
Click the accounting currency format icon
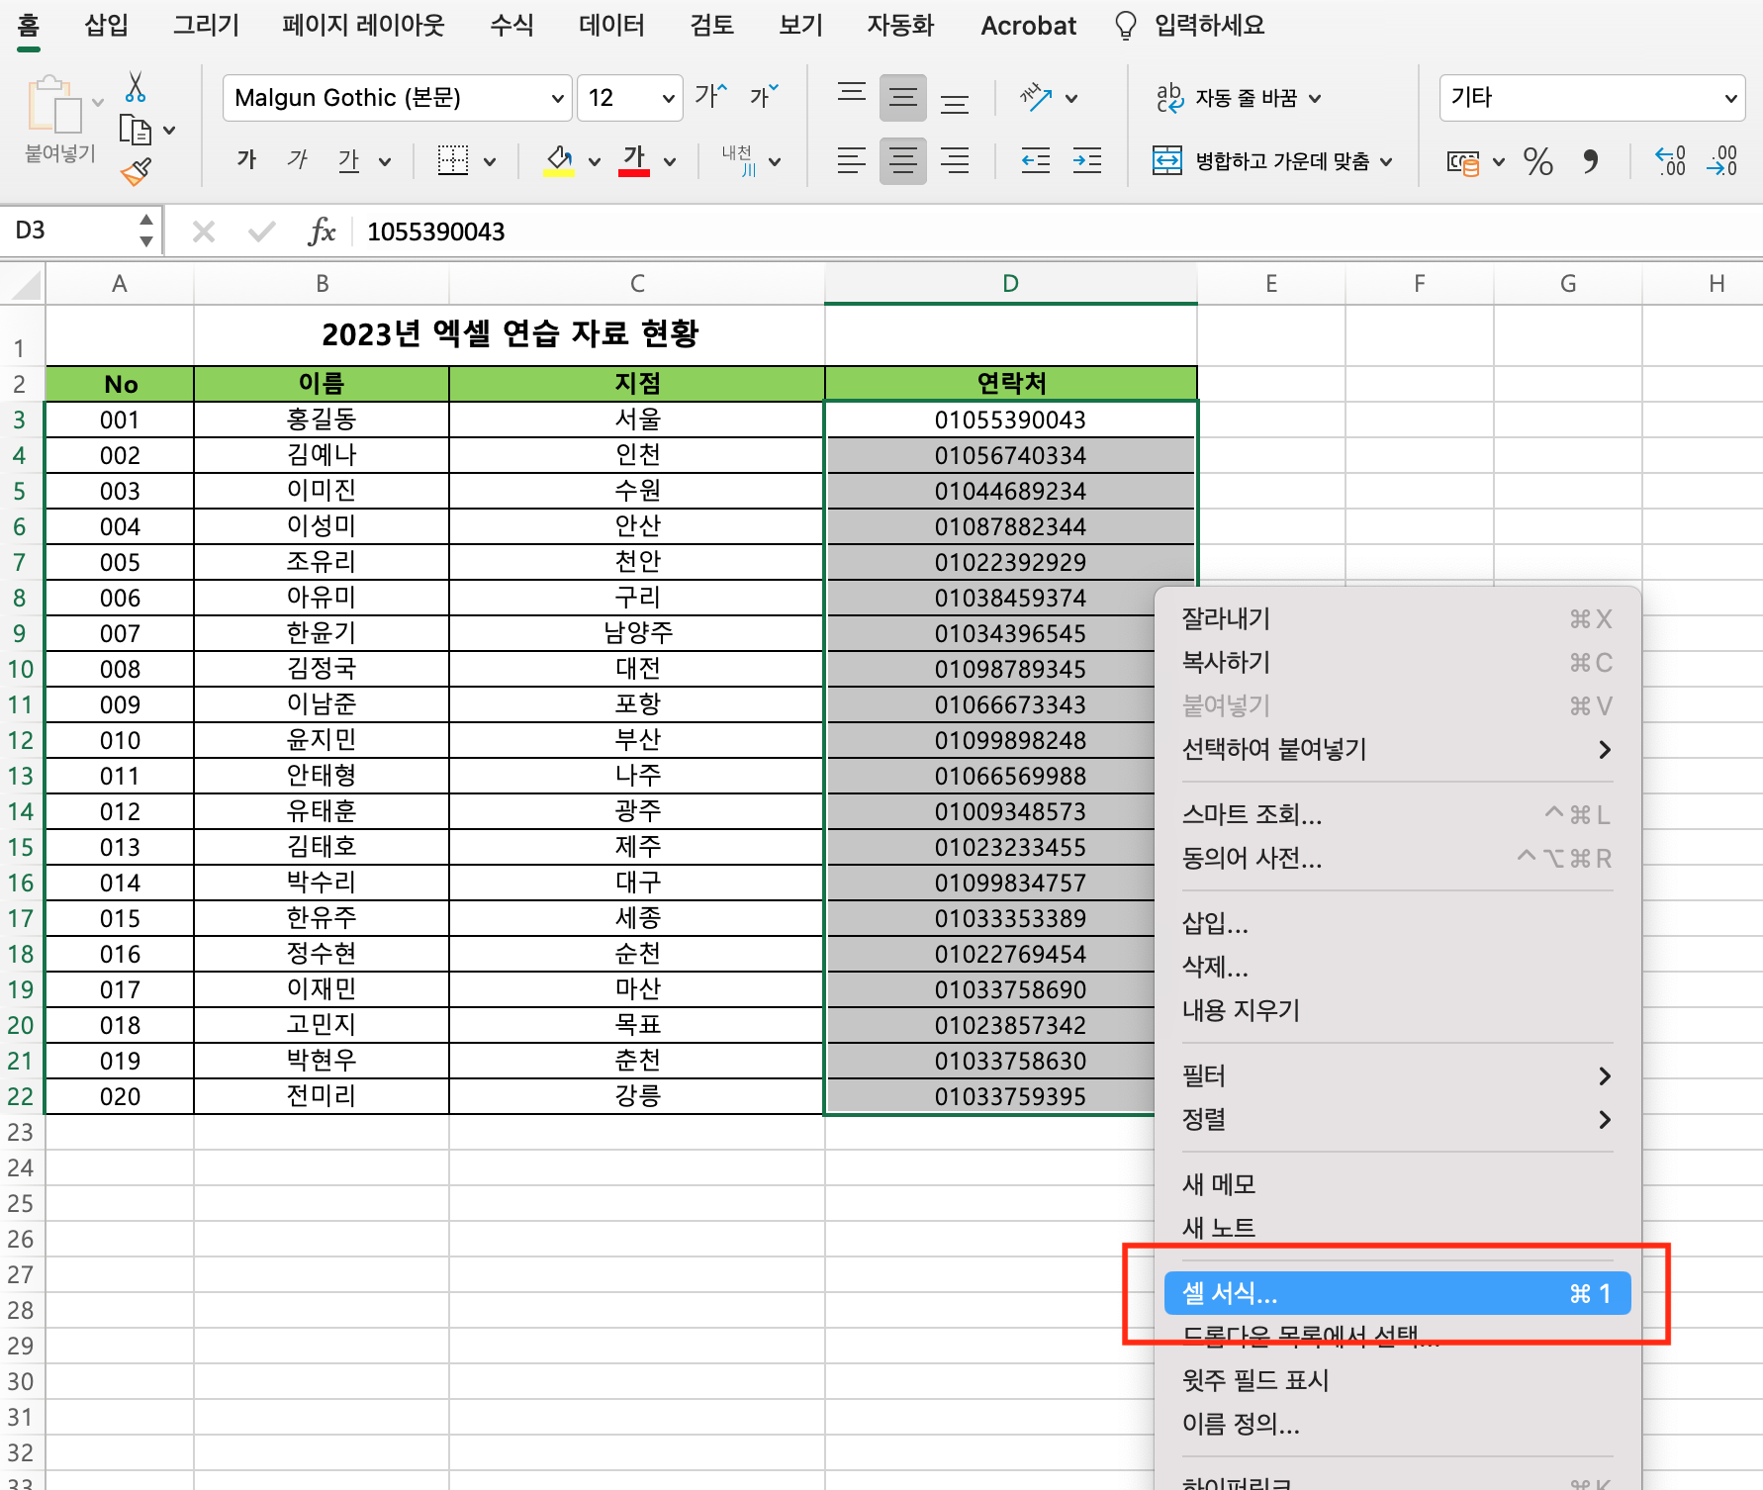[x=1463, y=161]
